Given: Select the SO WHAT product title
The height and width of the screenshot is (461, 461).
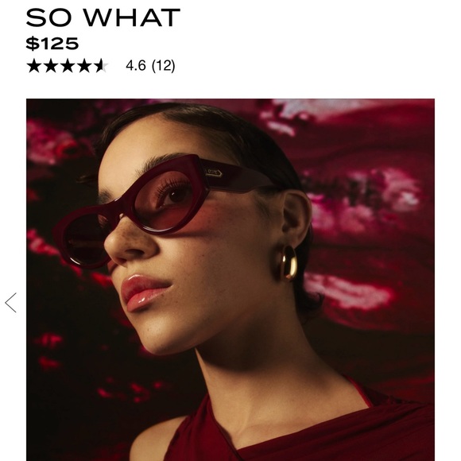Looking at the screenshot, I should pos(103,17).
